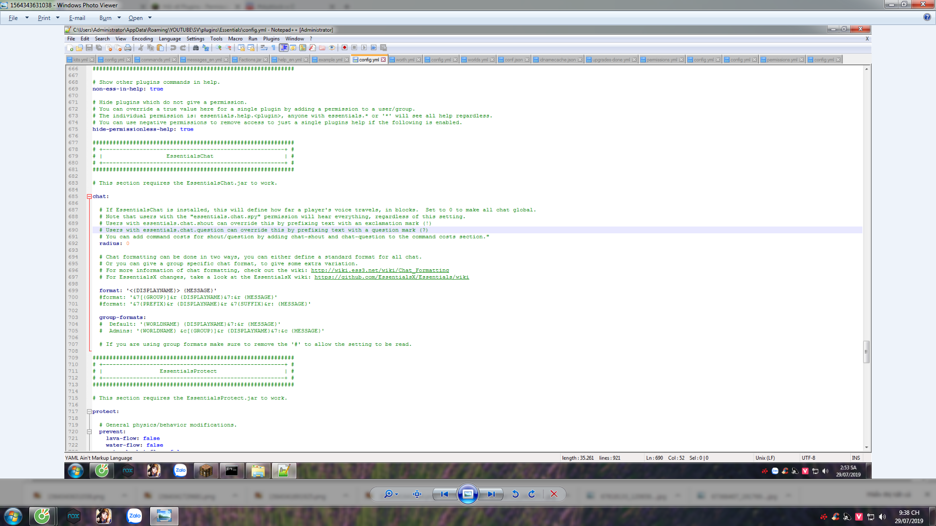Open Zalo from the Windows taskbar
The image size is (936, 526).
134,516
